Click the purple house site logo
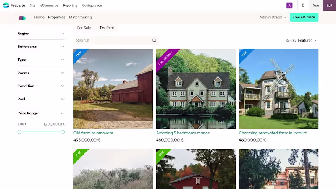The height and width of the screenshot is (189, 336). (22, 18)
